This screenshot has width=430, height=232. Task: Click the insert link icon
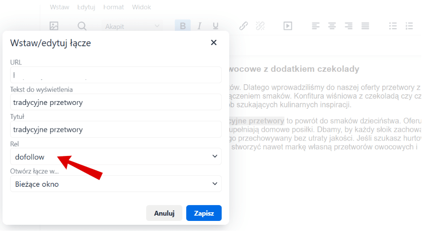click(244, 26)
